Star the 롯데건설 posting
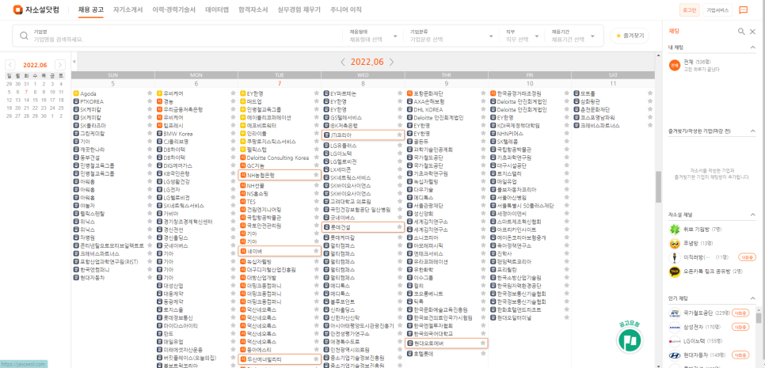The image size is (765, 368). [400, 226]
